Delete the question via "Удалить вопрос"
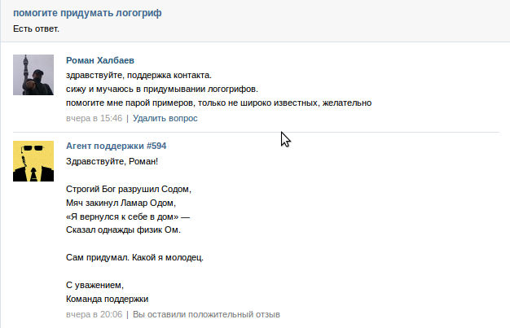510x328 pixels. pos(165,118)
